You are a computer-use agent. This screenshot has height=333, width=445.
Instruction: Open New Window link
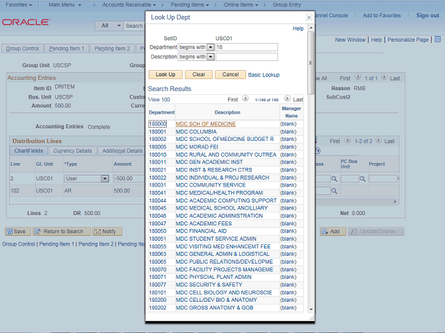[x=350, y=40]
